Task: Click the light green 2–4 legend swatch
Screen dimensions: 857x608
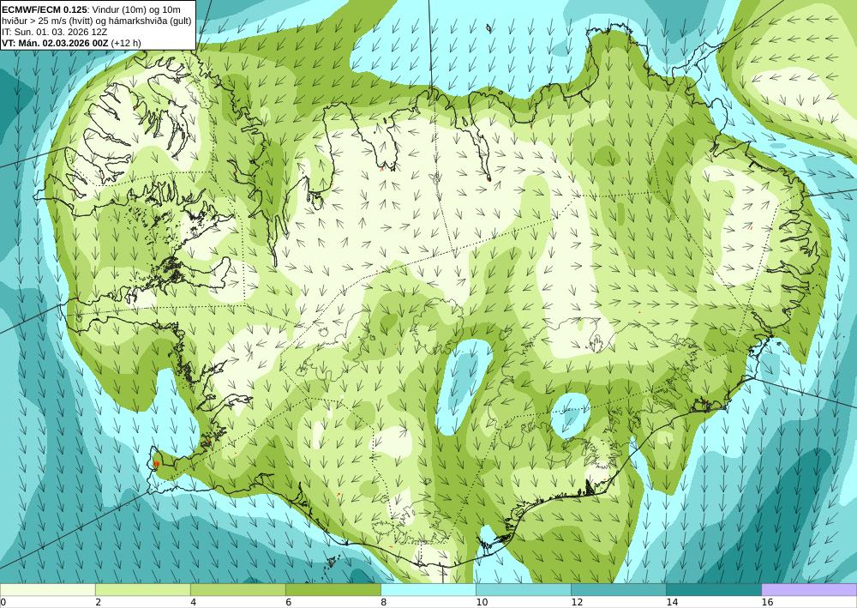Action: point(142,590)
